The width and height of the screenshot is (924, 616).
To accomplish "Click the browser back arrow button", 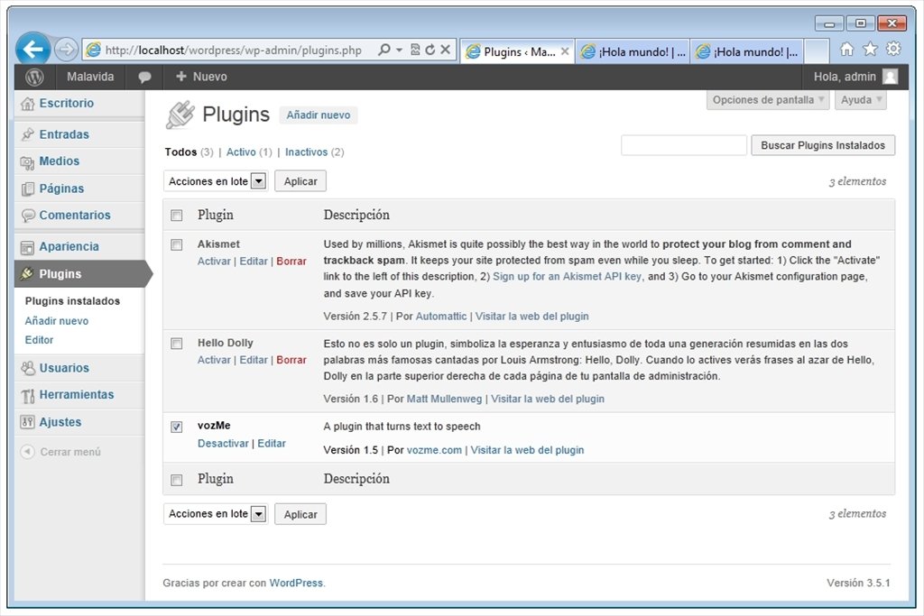I will click(33, 50).
